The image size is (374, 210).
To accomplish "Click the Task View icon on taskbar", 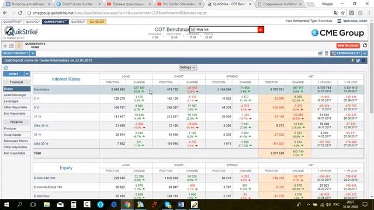I will coord(33,205).
